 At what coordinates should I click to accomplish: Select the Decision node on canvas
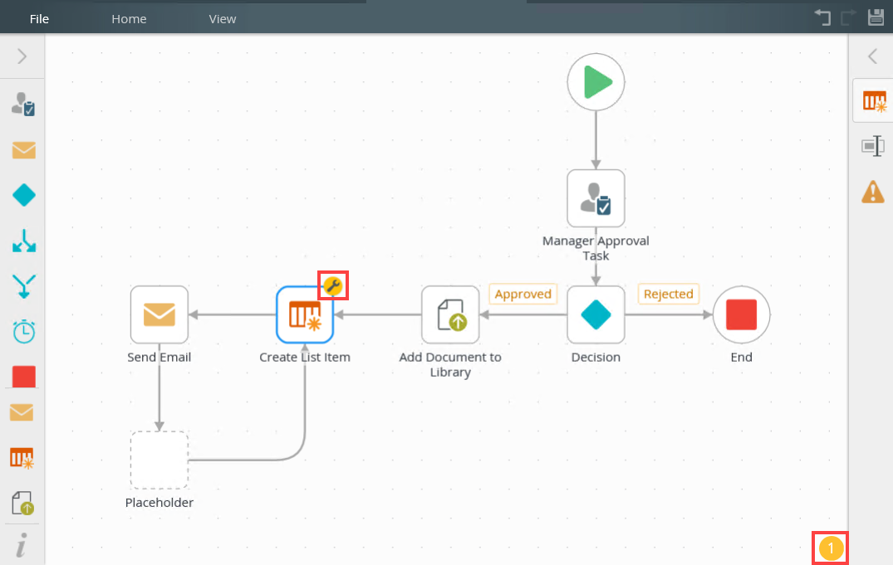tap(596, 314)
